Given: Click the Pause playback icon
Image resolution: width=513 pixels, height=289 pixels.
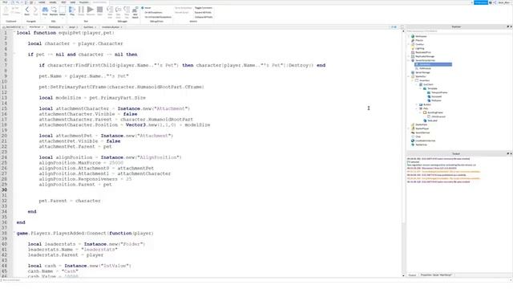Looking at the screenshot, I should point(81,10).
